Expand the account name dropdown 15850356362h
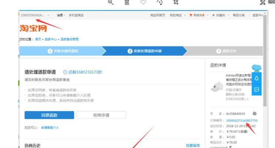275x148 pixels. [x=48, y=15]
